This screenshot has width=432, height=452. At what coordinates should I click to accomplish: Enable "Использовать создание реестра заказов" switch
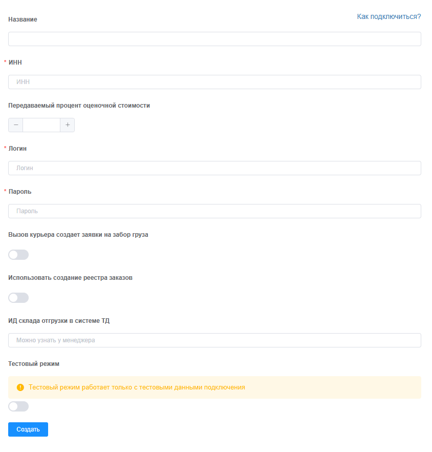point(18,298)
